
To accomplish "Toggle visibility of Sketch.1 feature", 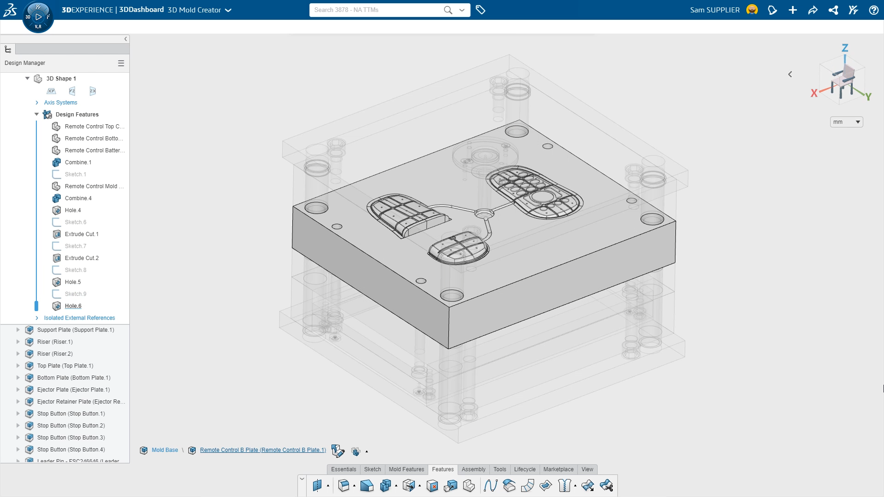I will [57, 174].
